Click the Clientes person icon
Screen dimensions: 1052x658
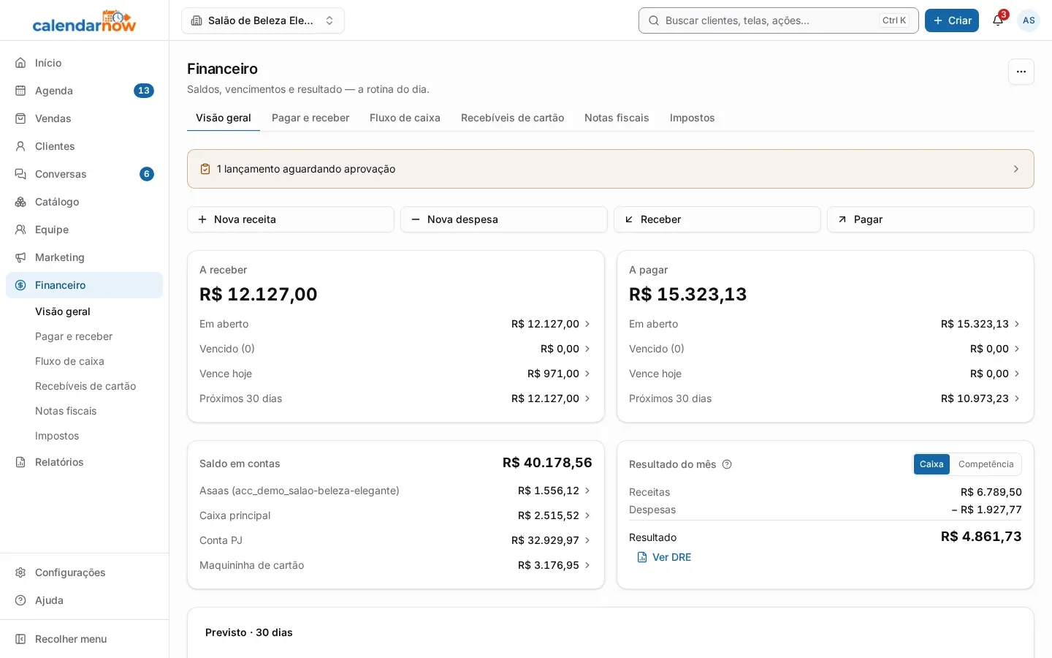tap(20, 146)
